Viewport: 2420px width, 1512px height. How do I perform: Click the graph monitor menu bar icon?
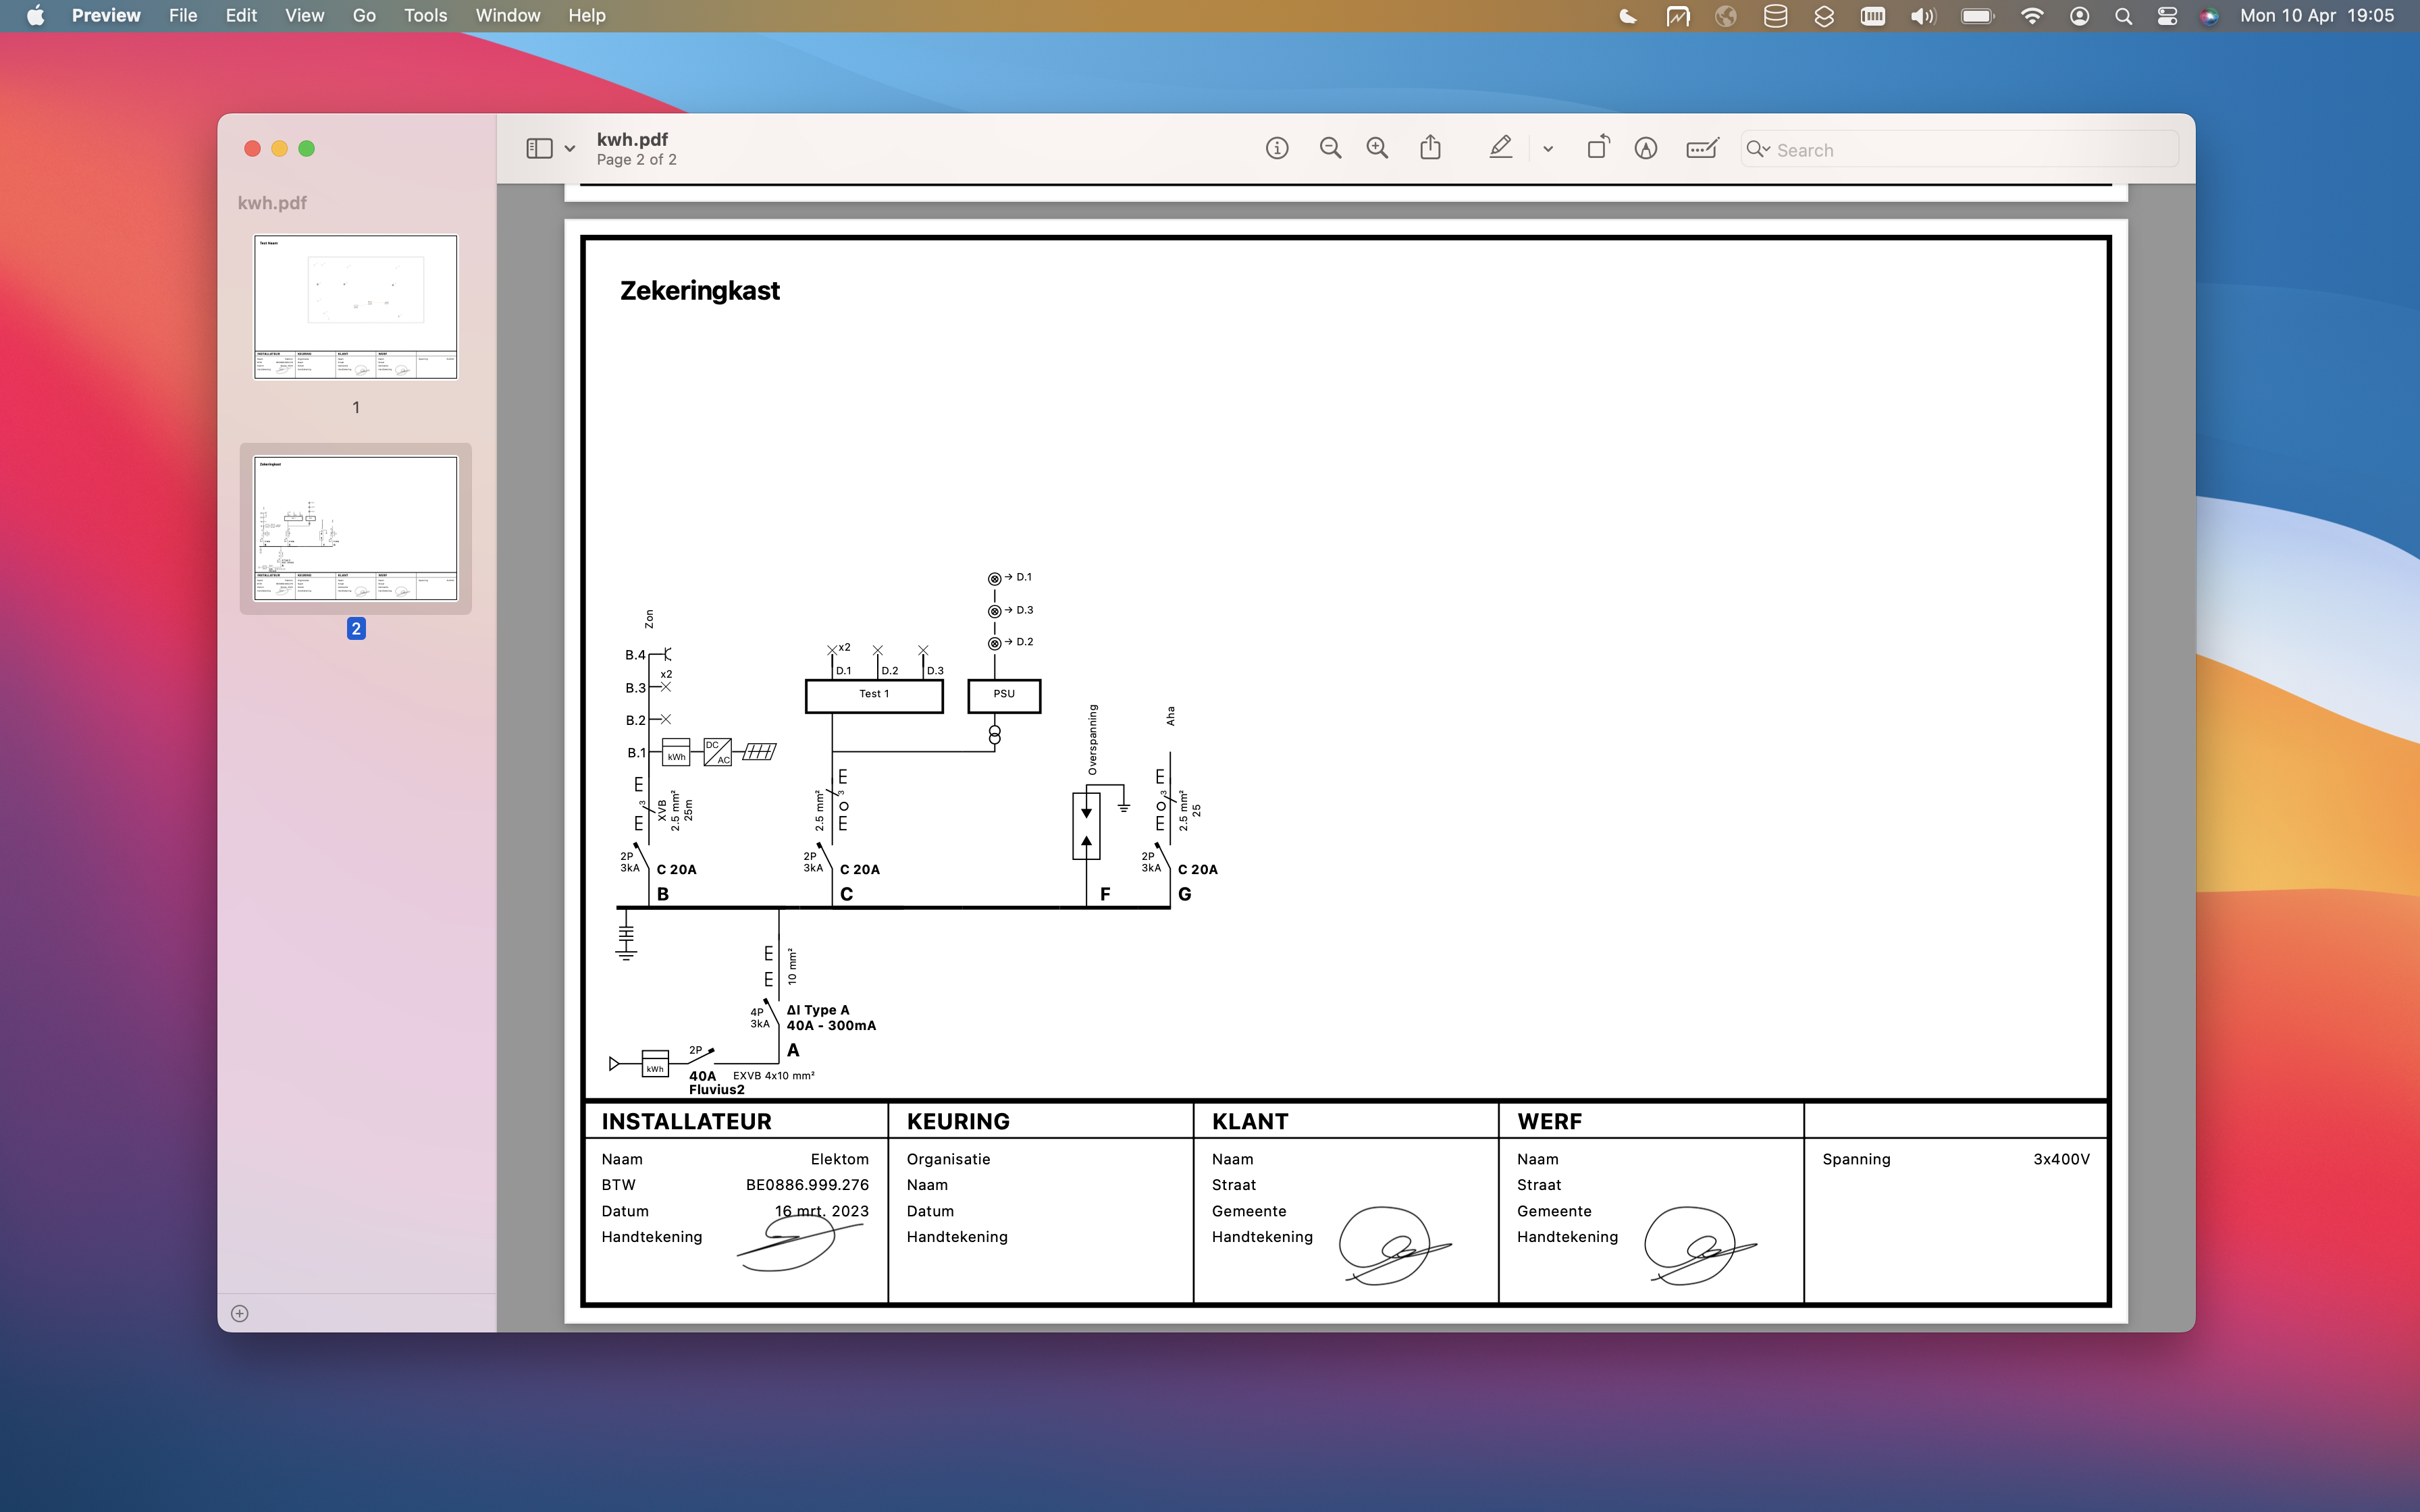click(1677, 16)
